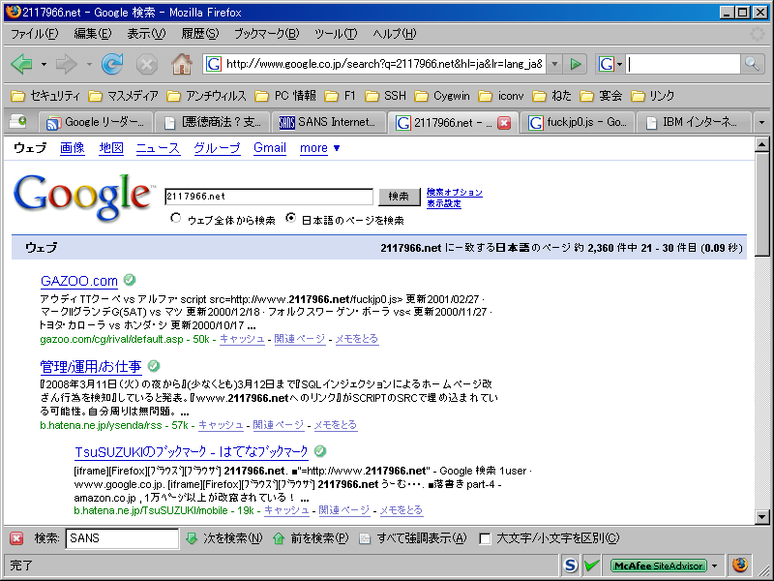Open the 編集(E) menu
The width and height of the screenshot is (774, 581).
pyautogui.click(x=92, y=34)
